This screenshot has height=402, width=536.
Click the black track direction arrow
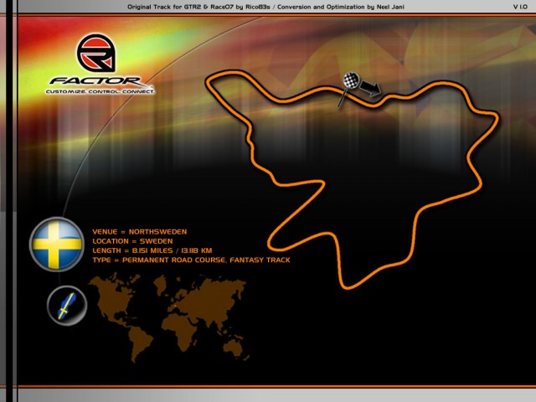370,87
